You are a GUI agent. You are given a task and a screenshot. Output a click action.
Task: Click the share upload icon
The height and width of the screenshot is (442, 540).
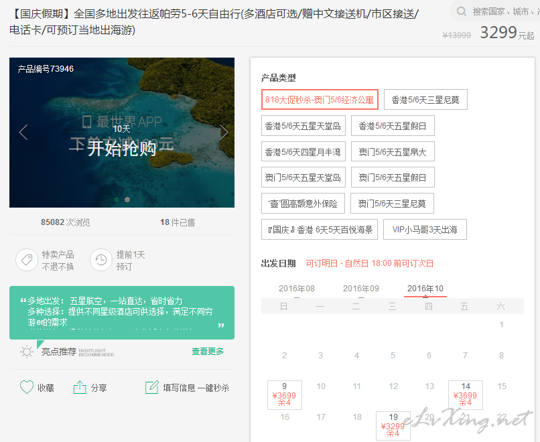pos(80,387)
